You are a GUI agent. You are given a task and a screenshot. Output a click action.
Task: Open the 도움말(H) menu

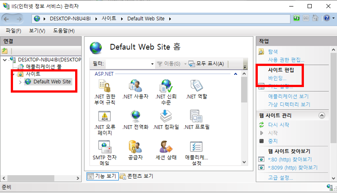point(64,31)
